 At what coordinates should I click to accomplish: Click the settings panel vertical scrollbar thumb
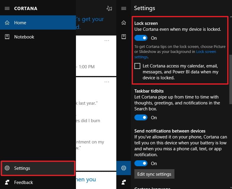231,79
